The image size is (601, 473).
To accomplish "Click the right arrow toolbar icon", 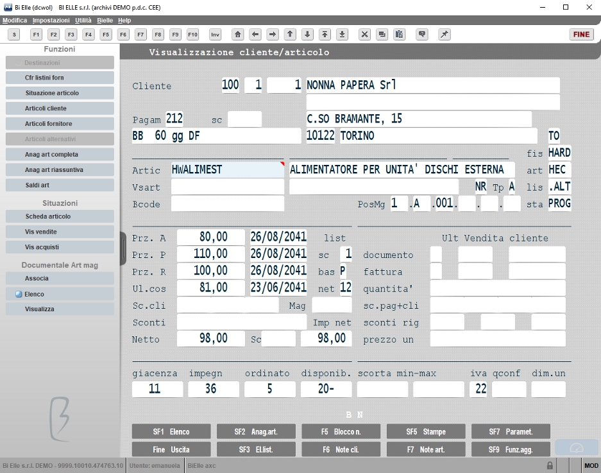I will tap(273, 35).
